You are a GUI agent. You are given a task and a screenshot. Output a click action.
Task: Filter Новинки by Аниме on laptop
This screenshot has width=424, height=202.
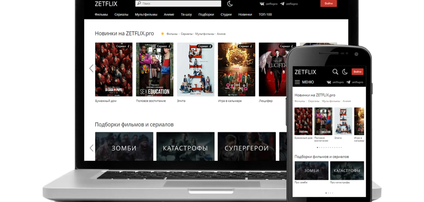pos(221,34)
